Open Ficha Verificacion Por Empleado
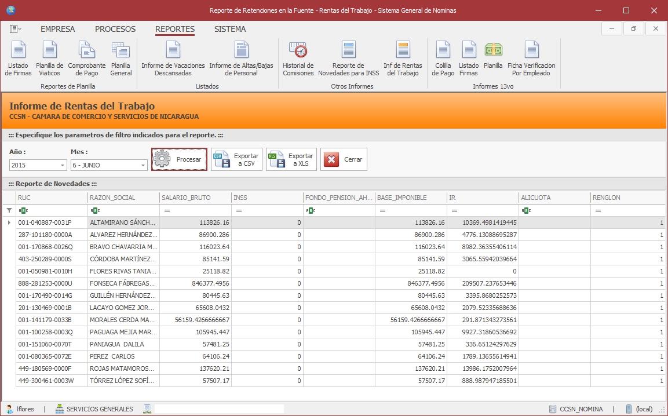668x416 pixels. pyautogui.click(x=531, y=59)
